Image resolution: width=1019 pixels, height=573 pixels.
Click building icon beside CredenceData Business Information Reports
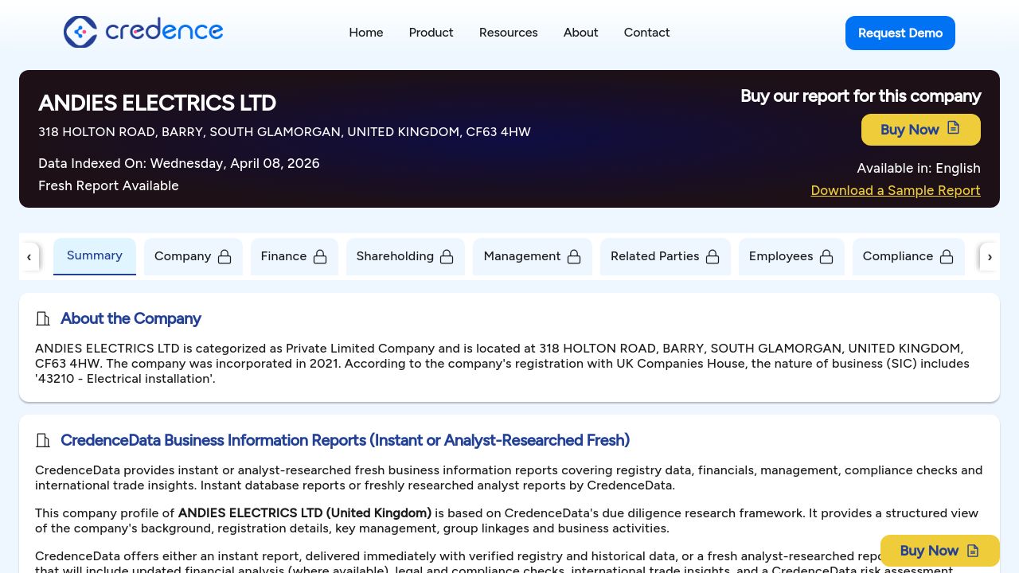pos(43,441)
